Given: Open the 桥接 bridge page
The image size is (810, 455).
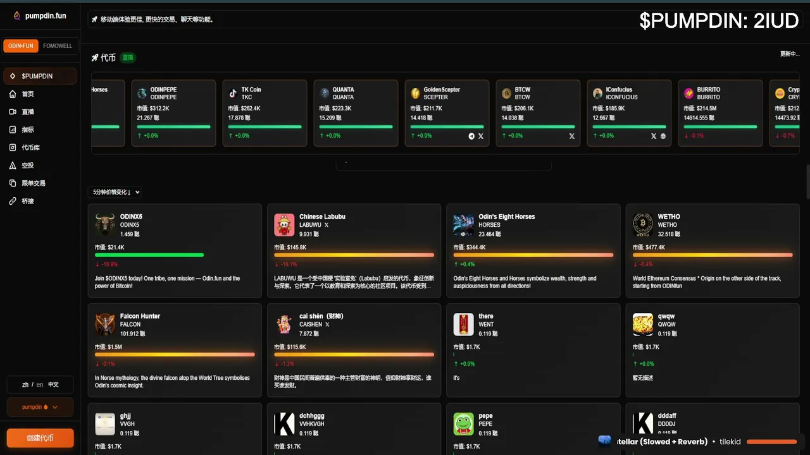Looking at the screenshot, I should (40, 201).
